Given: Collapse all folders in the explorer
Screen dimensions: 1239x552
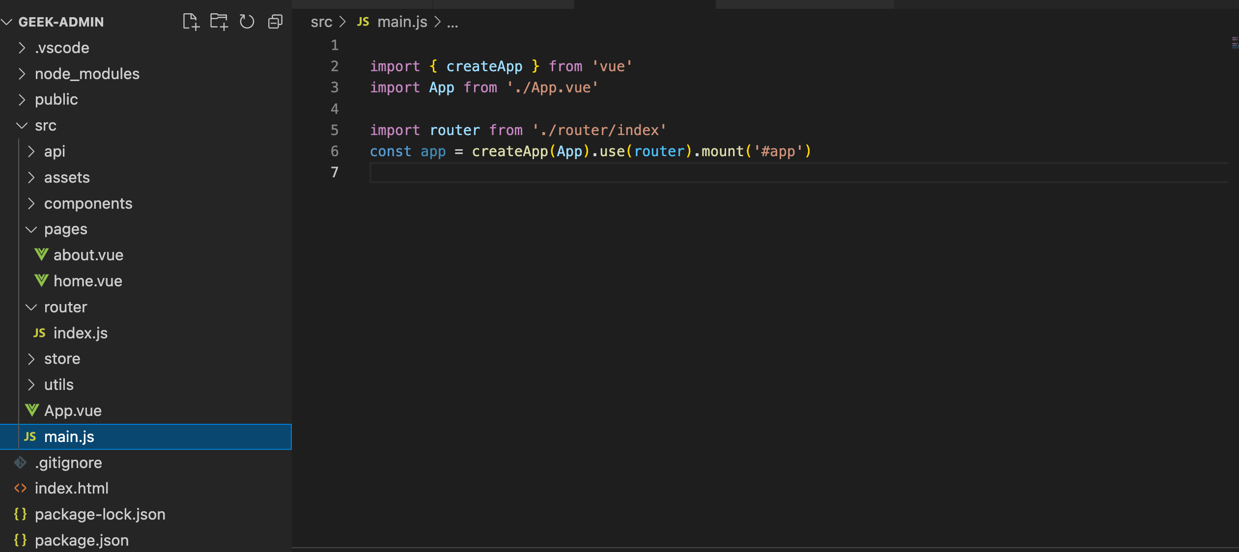Looking at the screenshot, I should (275, 22).
